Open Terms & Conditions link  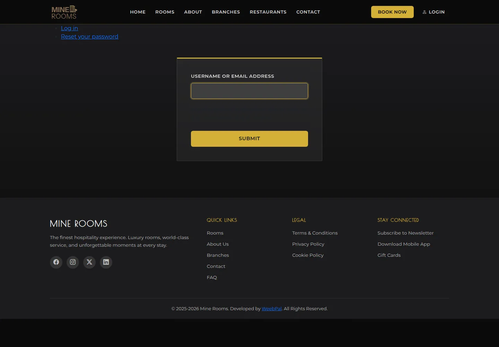[315, 233]
